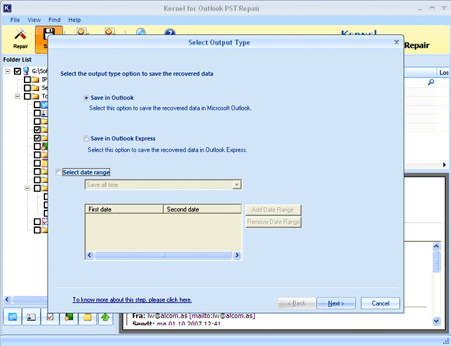Uncheck the G:\ root checkbox in Folder List
This screenshot has height=346, width=451.
[17, 71]
